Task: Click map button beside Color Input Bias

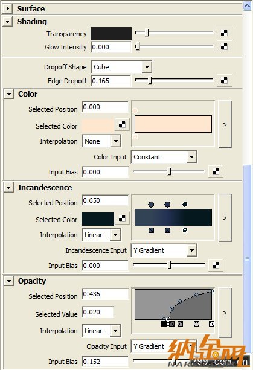Action: [216, 172]
